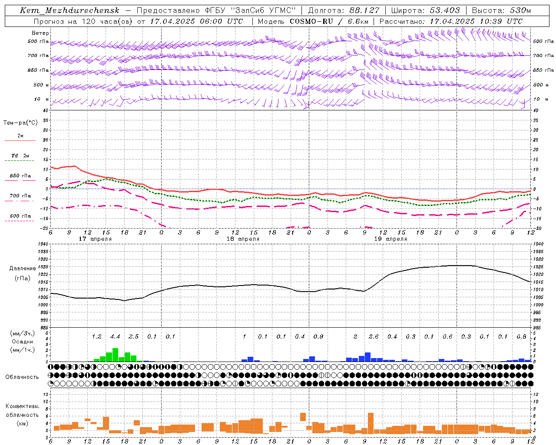Click the '0.6' precipitation value

447,337
